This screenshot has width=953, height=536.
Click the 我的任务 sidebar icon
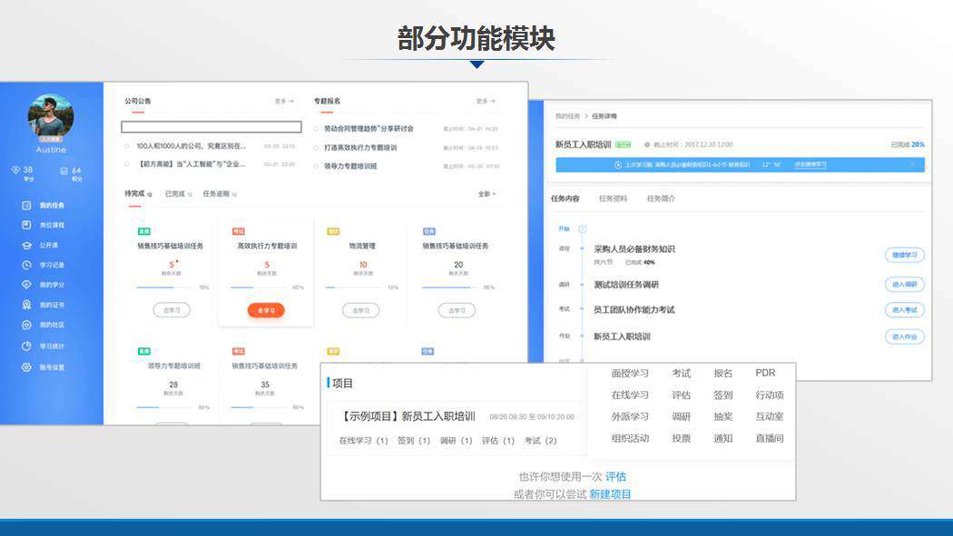[26, 206]
